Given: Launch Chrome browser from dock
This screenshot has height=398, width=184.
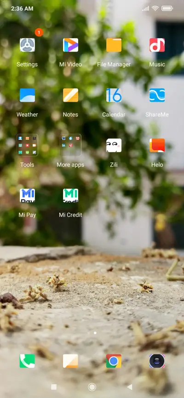Looking at the screenshot, I should click(114, 361).
